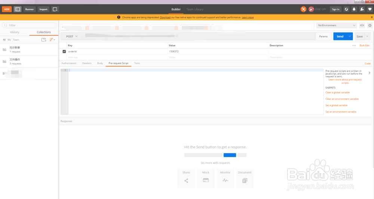Viewport: 374px width, 199px height.
Task: Select the Me collections filter
Action: click(9, 40)
